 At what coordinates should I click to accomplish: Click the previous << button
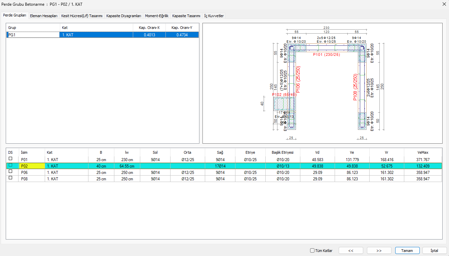pos(351,251)
